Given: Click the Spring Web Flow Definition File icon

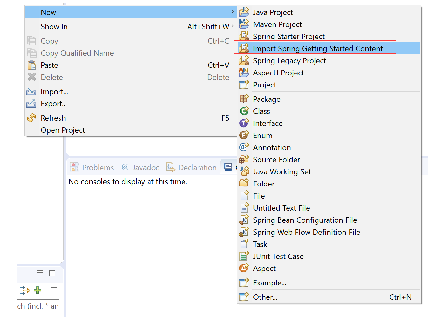Looking at the screenshot, I should pos(244,232).
